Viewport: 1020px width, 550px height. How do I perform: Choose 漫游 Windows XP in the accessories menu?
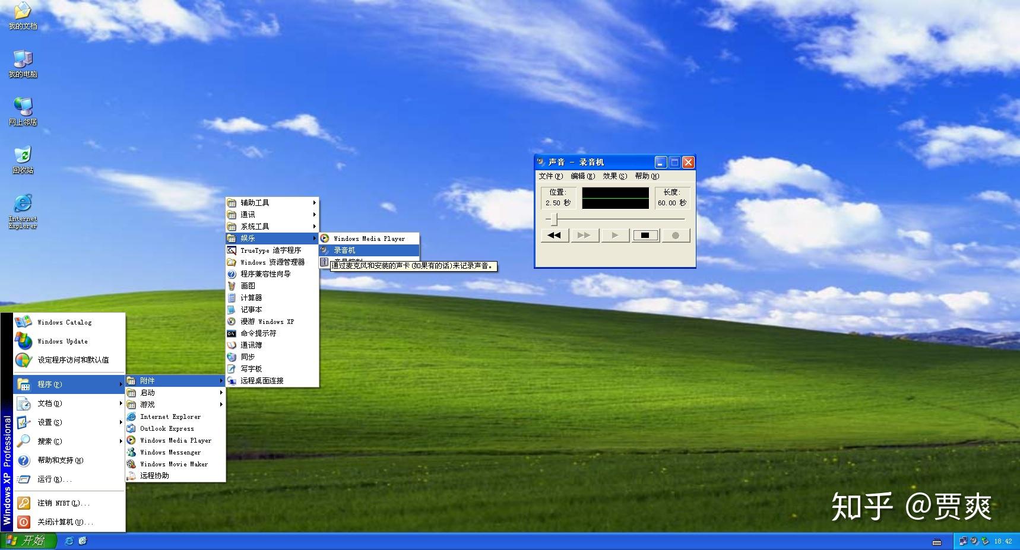pos(273,322)
